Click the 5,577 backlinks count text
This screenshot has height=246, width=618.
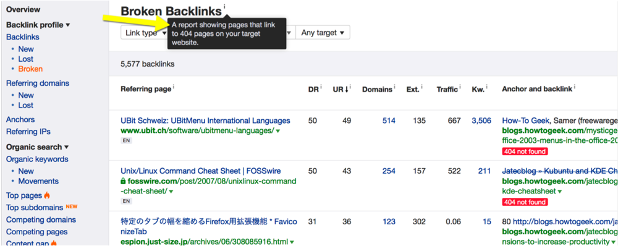[x=148, y=64]
